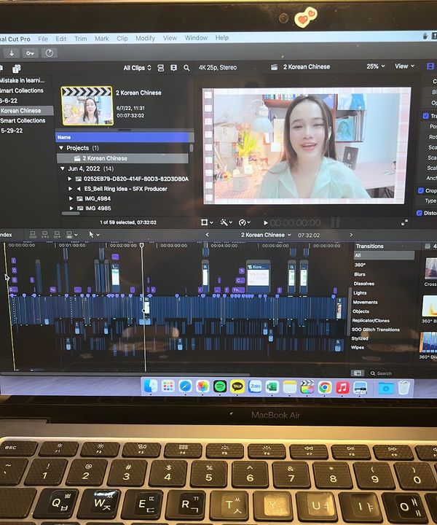
Task: Play the viewer with the Play button
Action: (x=265, y=222)
